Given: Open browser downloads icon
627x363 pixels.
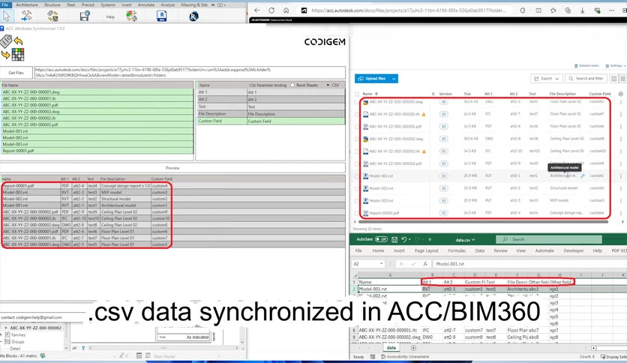Looking at the screenshot, I should (x=582, y=10).
